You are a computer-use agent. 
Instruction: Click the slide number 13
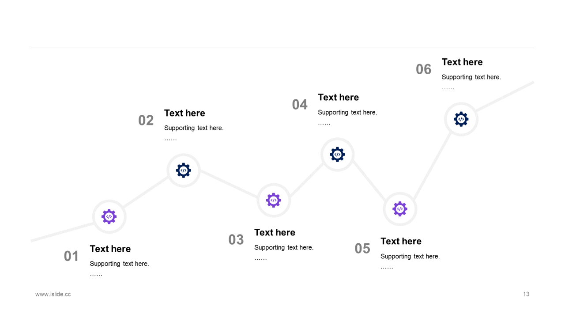tap(526, 294)
